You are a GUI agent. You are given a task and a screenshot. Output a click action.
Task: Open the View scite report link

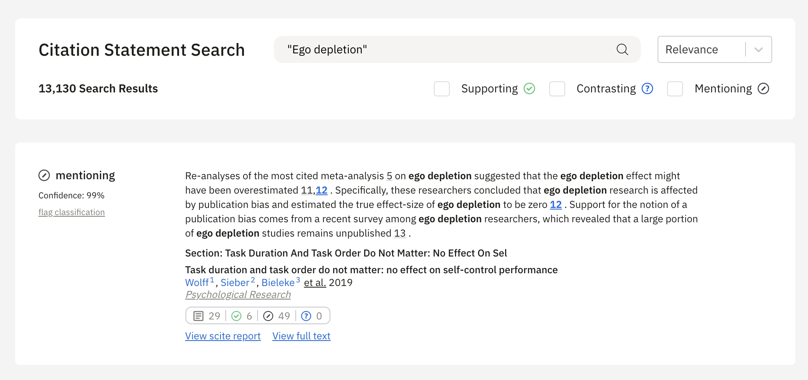[x=223, y=336]
